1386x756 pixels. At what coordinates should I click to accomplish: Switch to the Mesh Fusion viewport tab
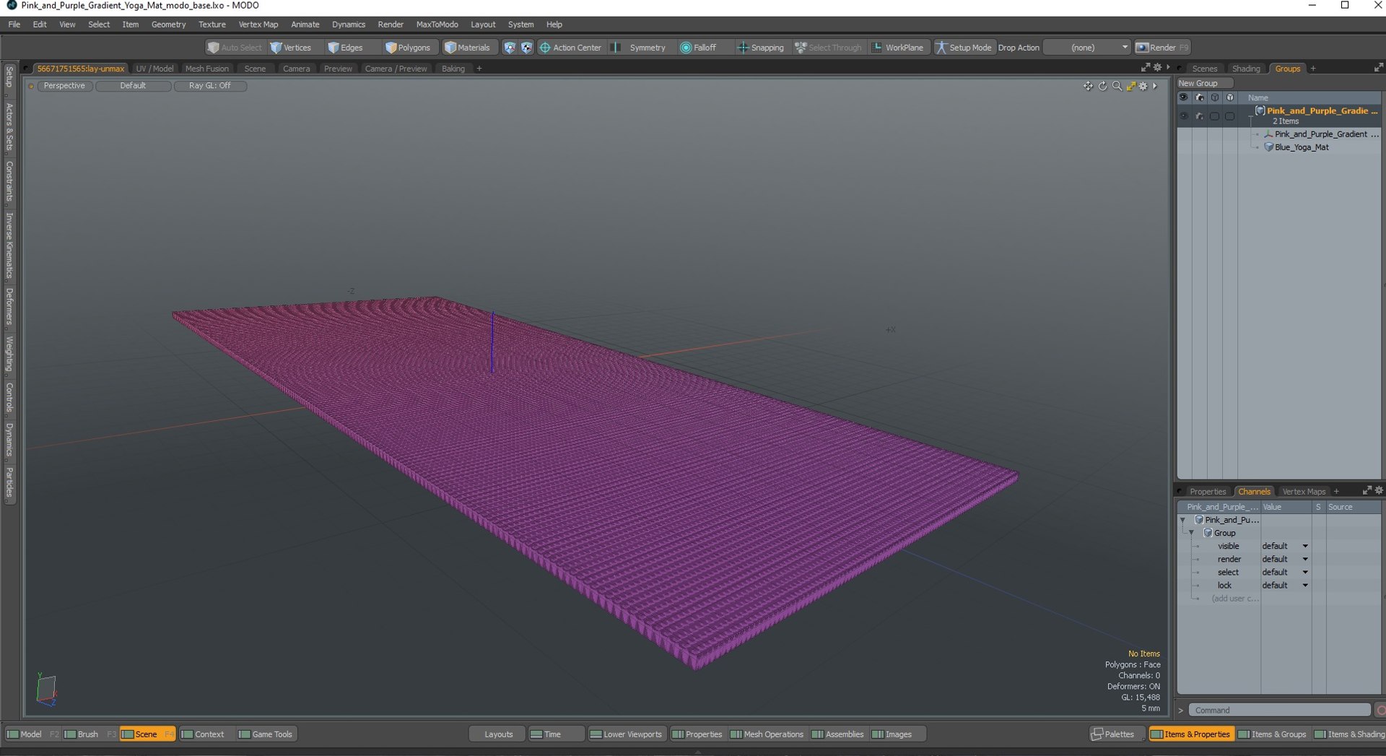(206, 69)
